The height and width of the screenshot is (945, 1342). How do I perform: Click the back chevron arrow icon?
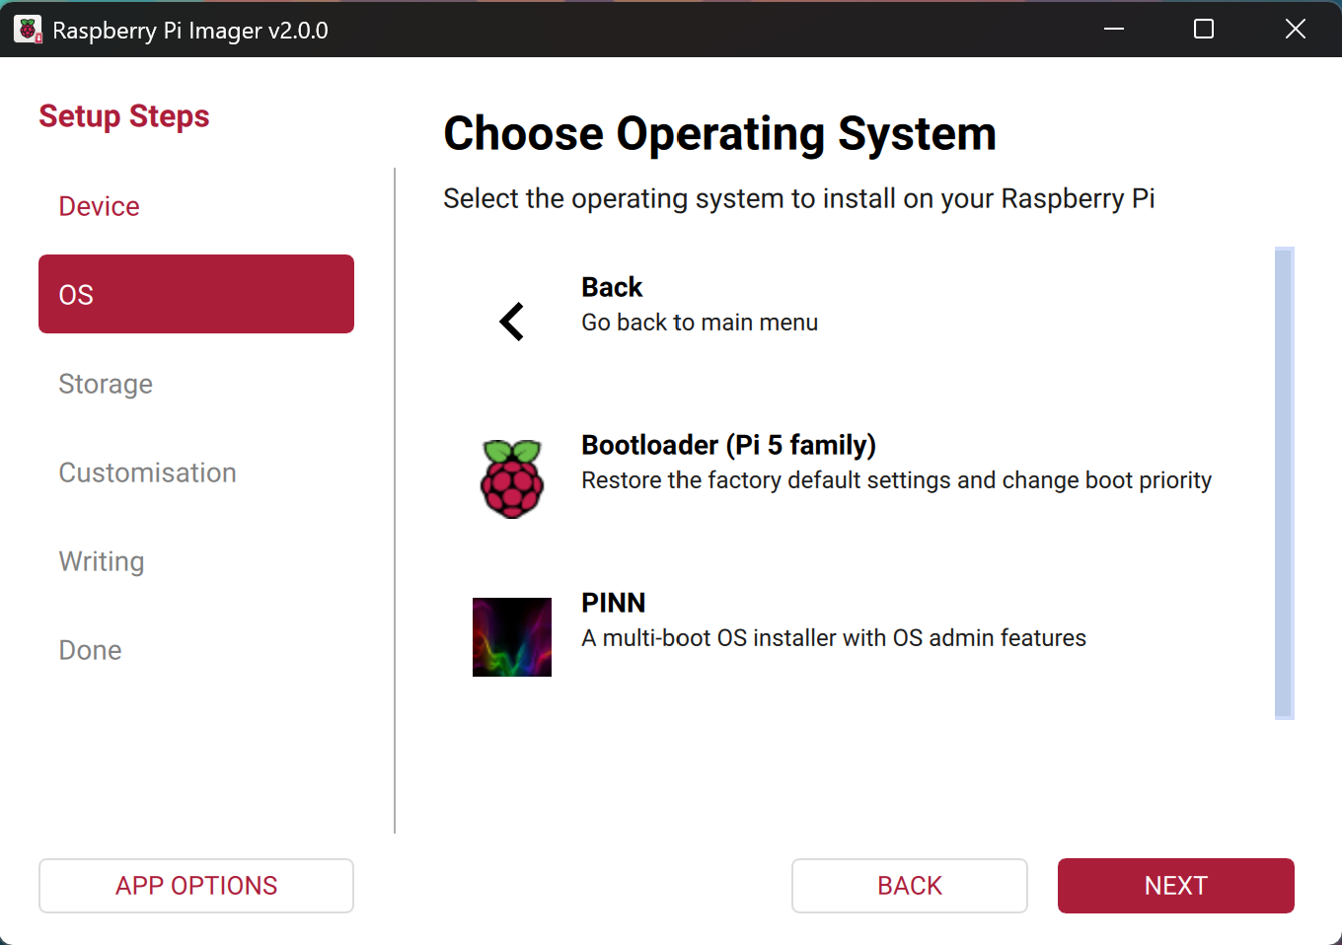point(511,322)
